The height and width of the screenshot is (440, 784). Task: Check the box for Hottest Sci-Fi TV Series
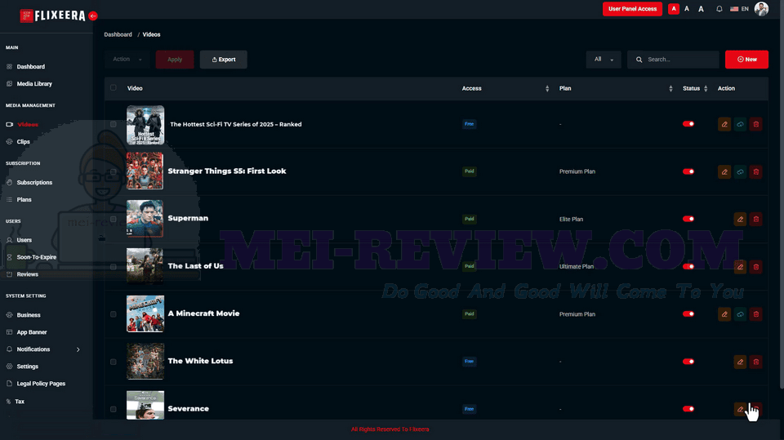tap(114, 124)
